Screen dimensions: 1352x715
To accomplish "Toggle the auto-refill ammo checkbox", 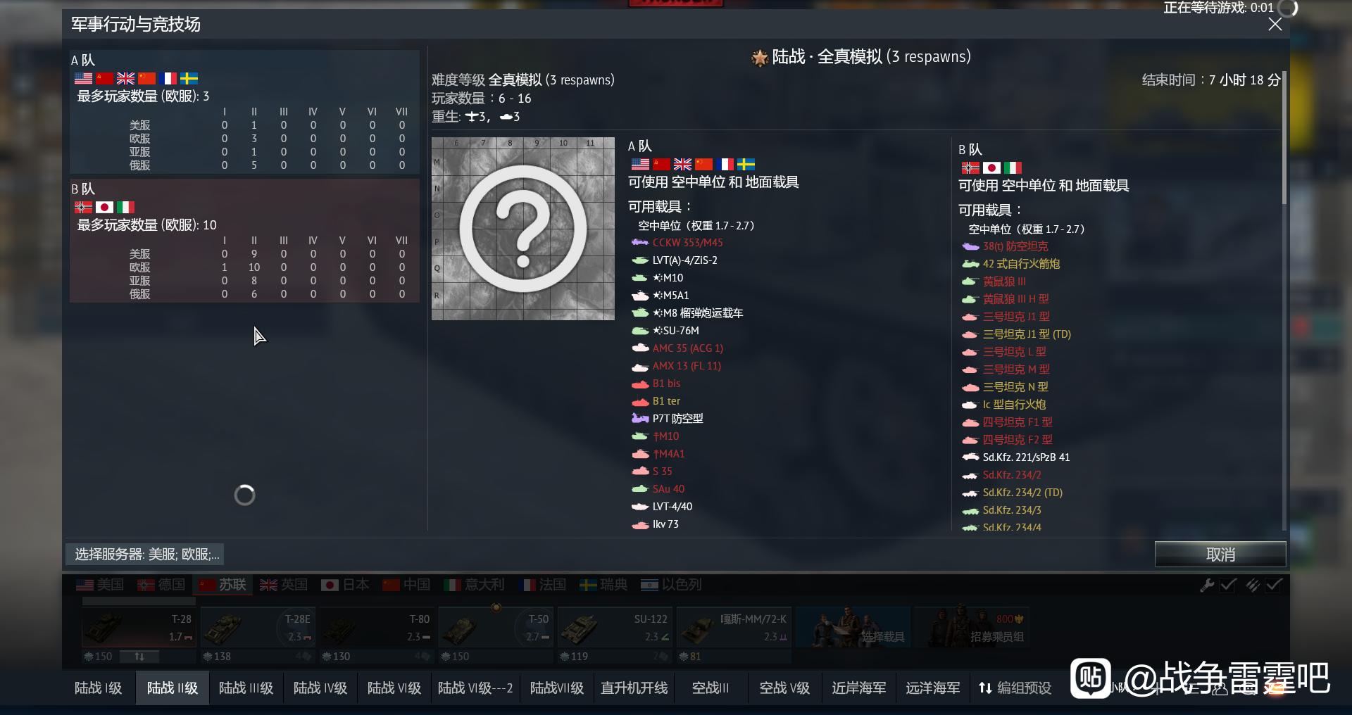I will (x=1274, y=585).
